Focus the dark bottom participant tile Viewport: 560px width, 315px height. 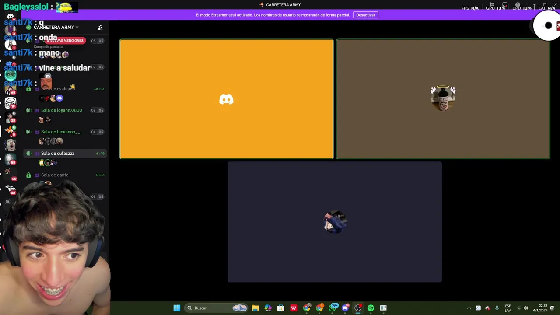pos(335,222)
